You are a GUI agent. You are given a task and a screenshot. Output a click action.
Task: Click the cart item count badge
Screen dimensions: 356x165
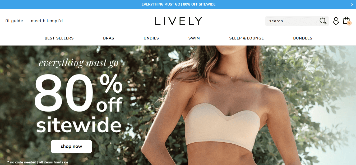(x=349, y=23)
